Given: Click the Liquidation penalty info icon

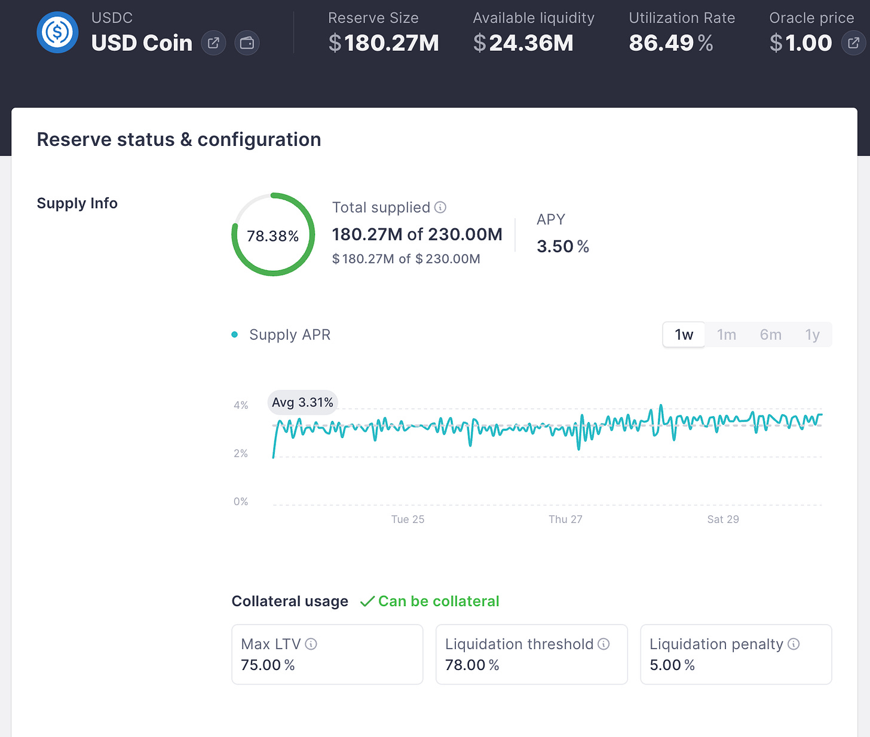Looking at the screenshot, I should 794,644.
